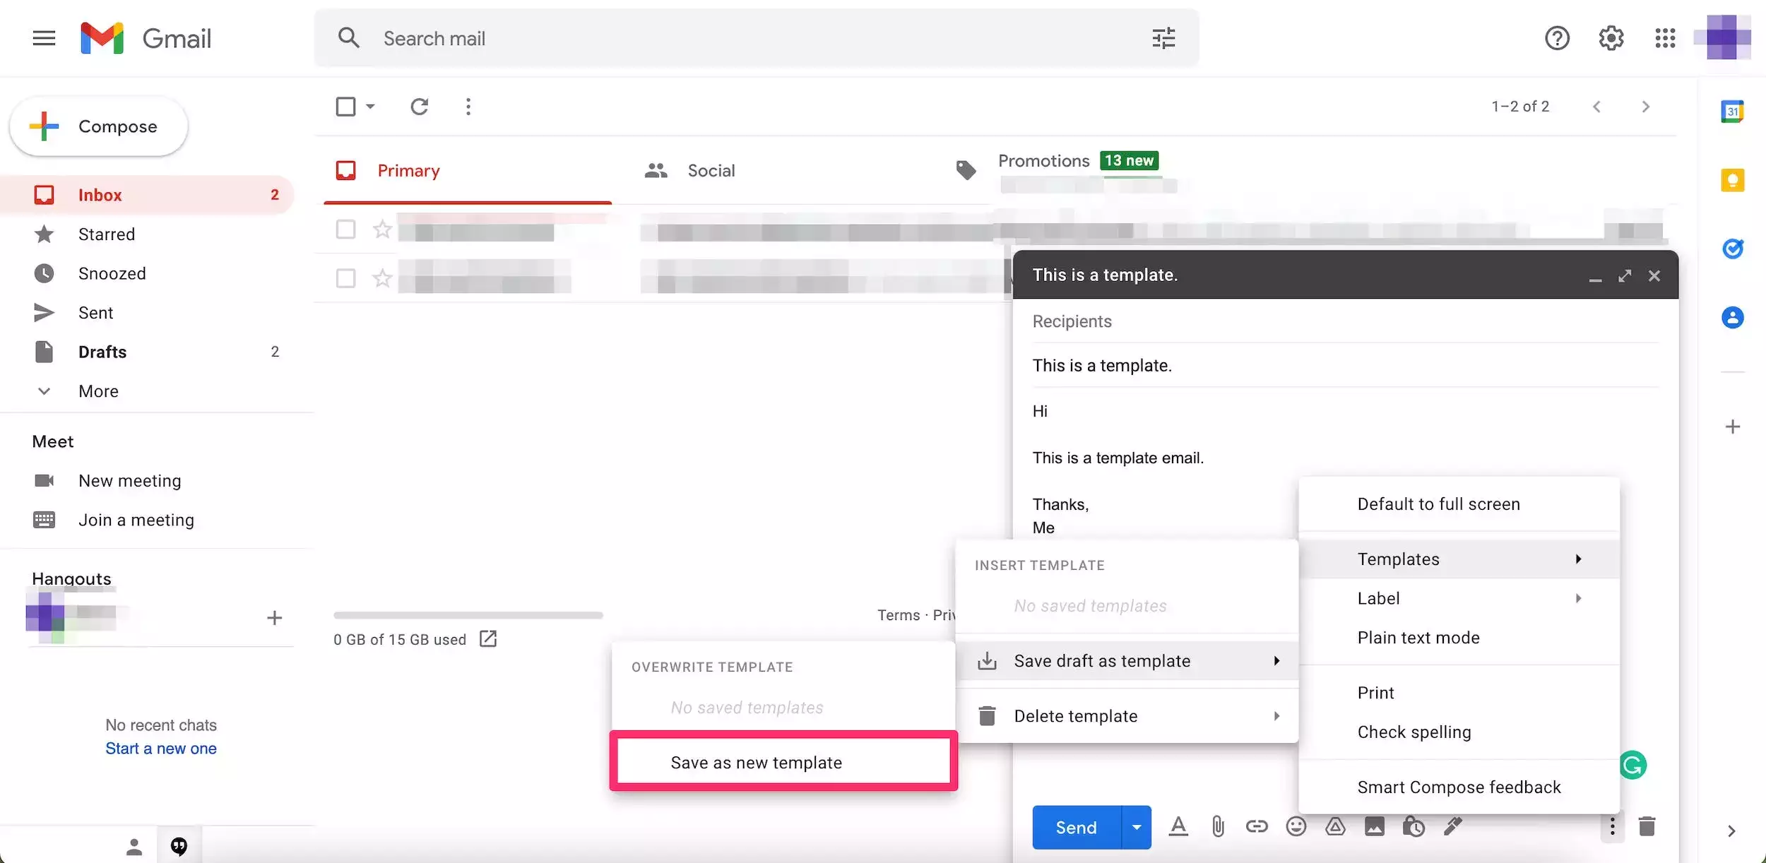
Task: Open text formatting options icon
Action: (x=1178, y=826)
